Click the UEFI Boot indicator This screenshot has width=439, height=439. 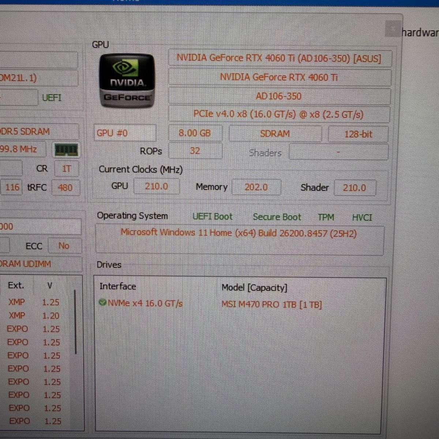[213, 217]
